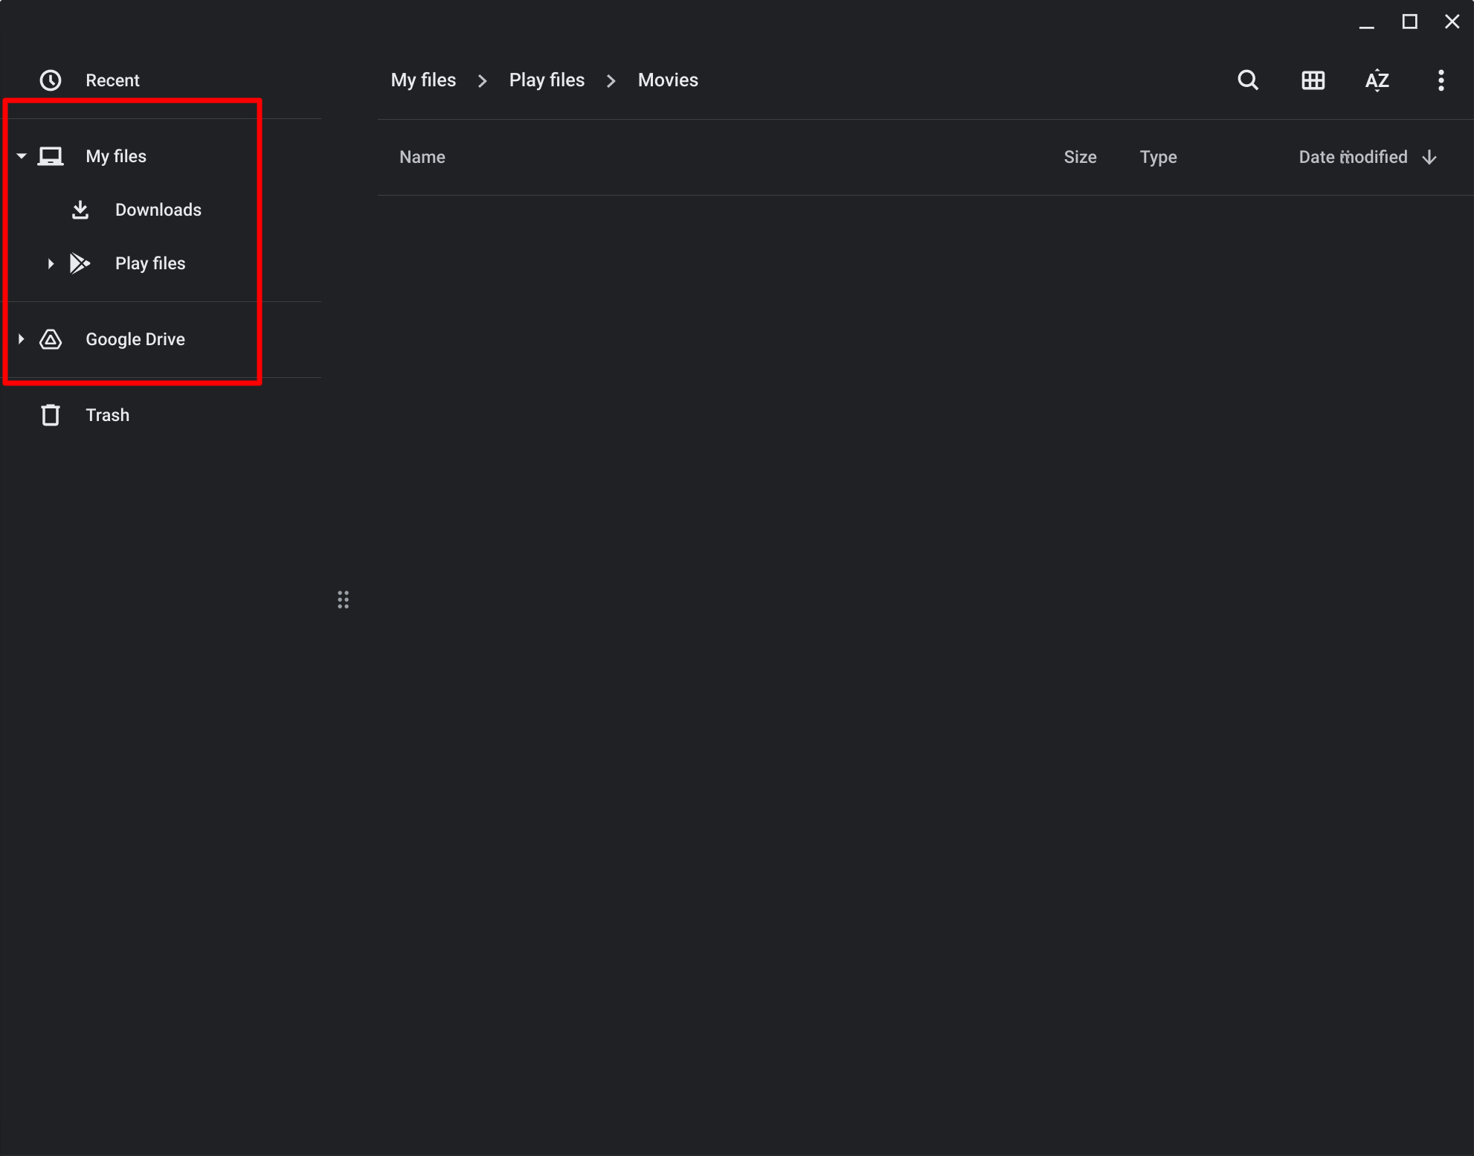The width and height of the screenshot is (1474, 1156).
Task: Select the Movies breadcrumb
Action: pos(668,80)
